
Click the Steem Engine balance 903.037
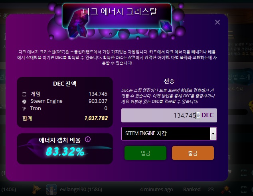pyautogui.click(x=98, y=101)
